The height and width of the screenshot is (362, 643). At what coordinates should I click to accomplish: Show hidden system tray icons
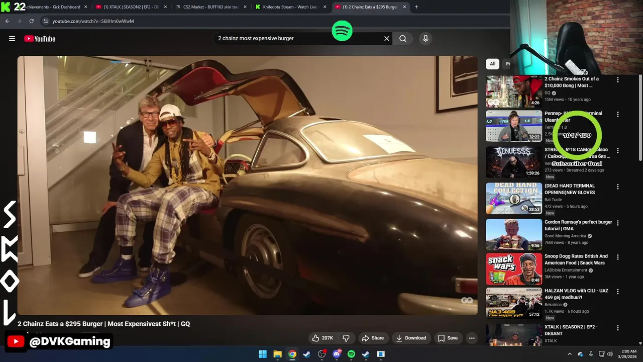pyautogui.click(x=569, y=354)
